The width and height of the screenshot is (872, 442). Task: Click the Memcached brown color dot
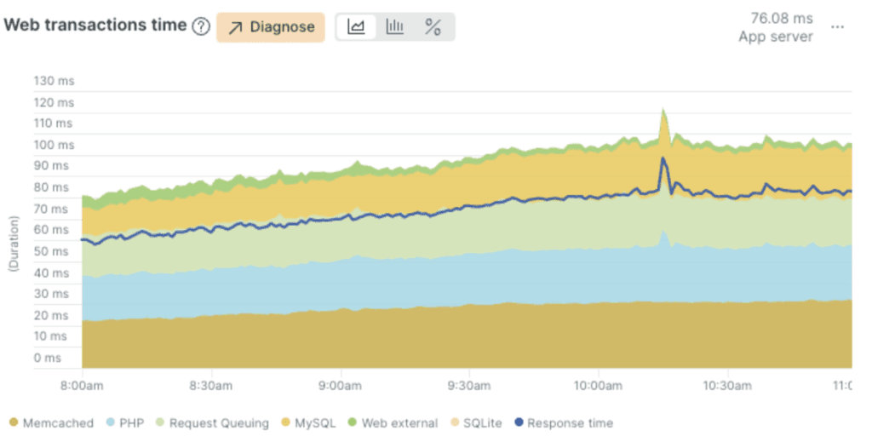click(13, 422)
